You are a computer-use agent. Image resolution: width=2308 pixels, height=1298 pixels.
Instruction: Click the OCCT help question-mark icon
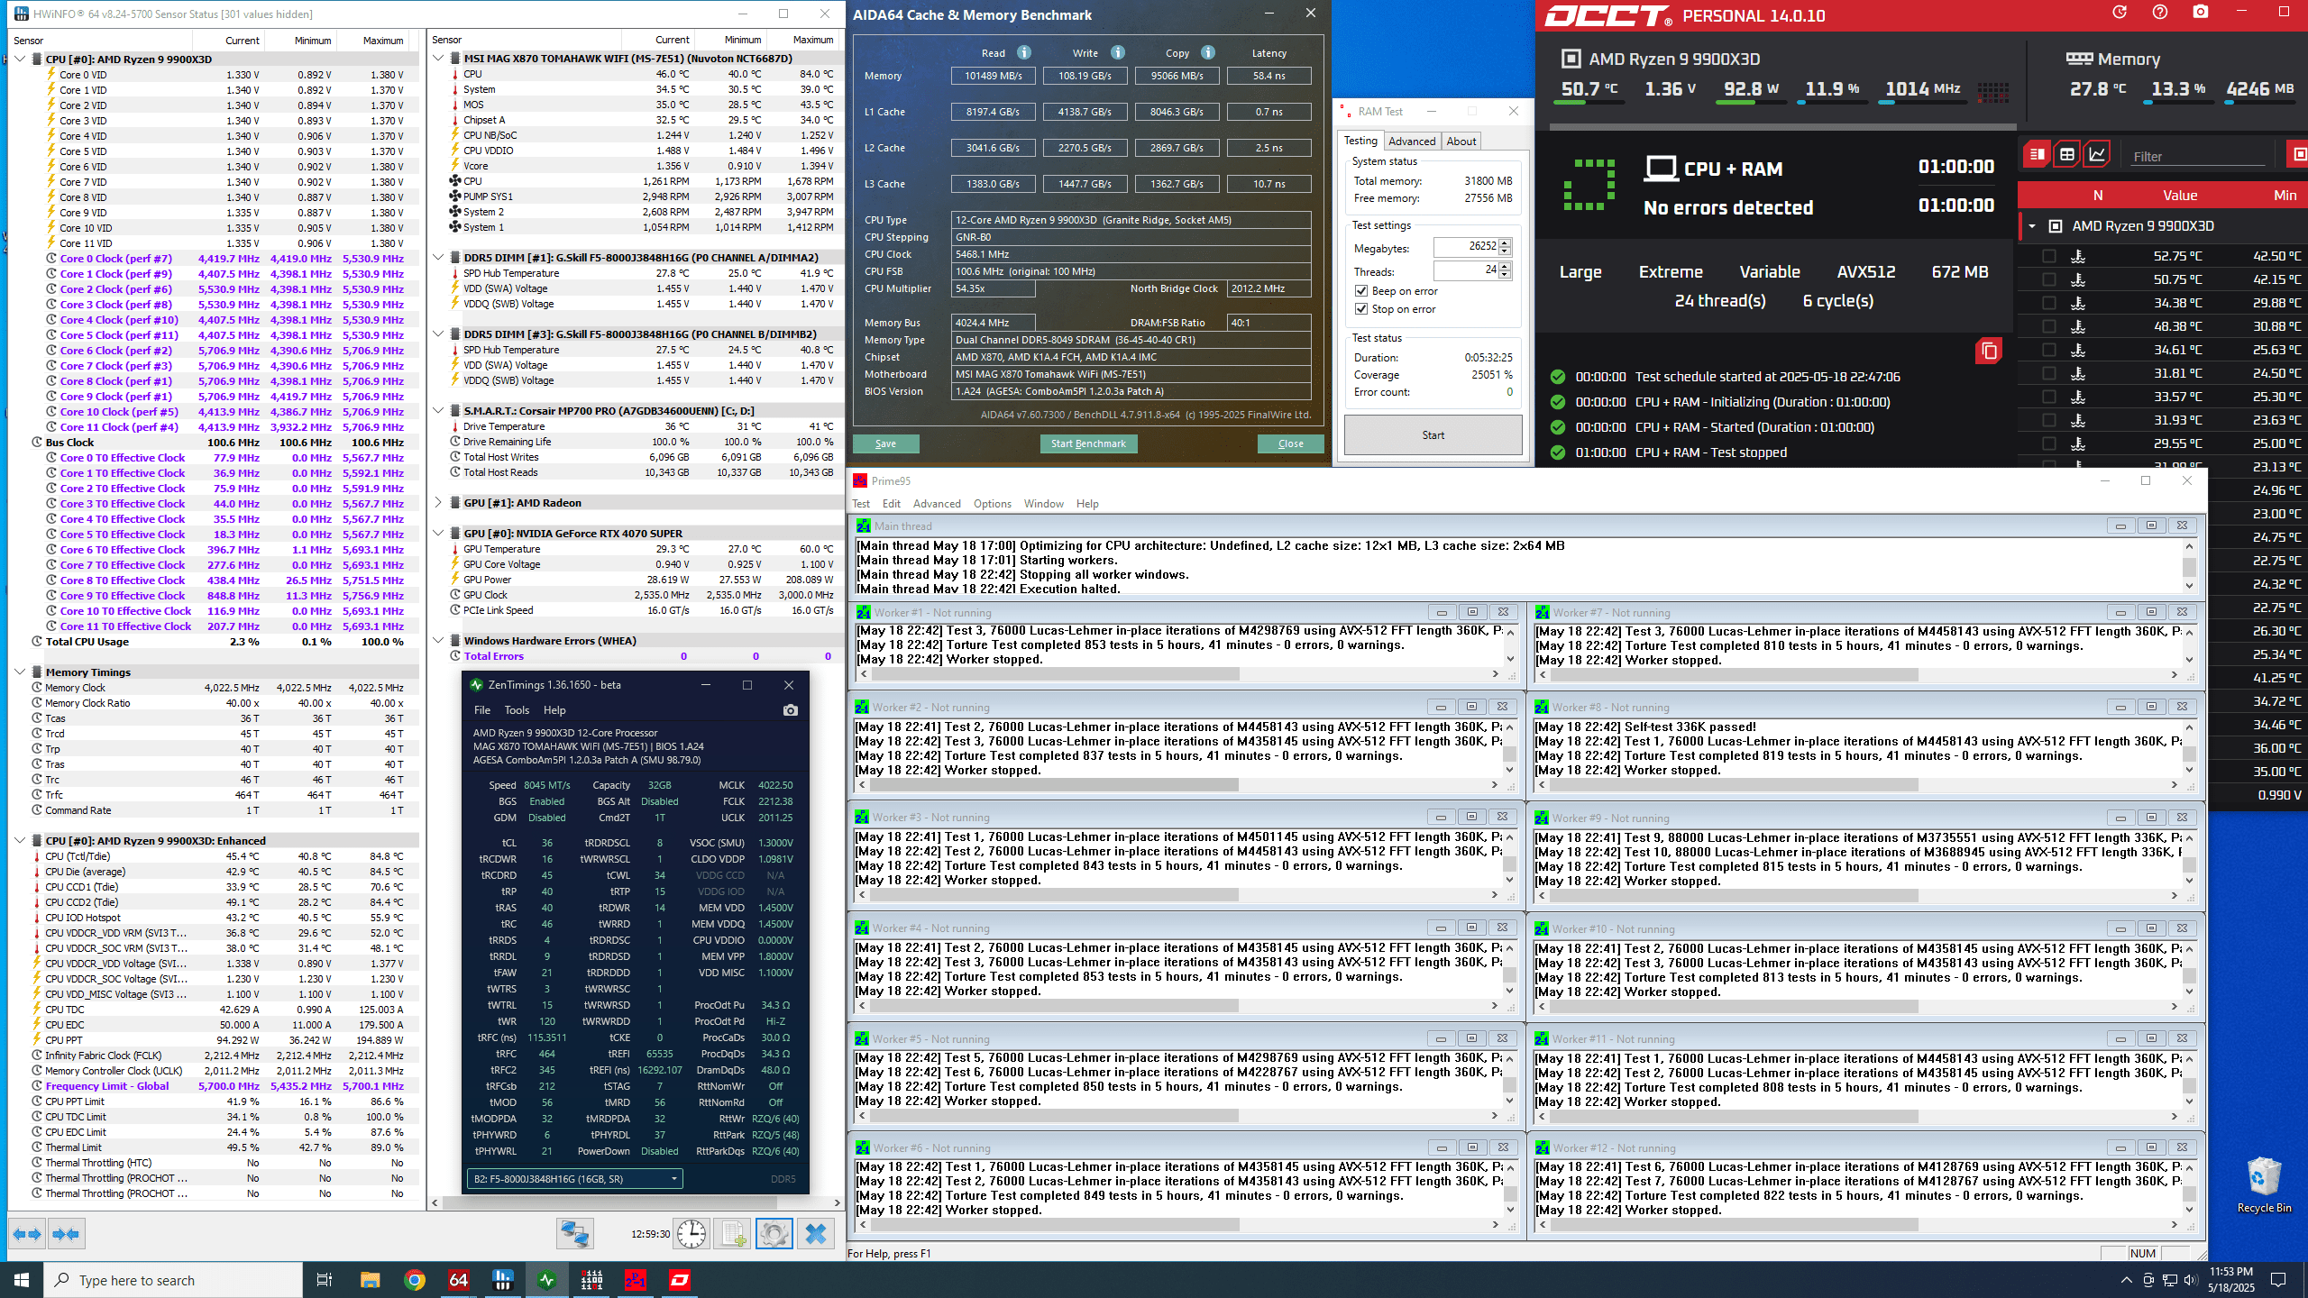(x=2160, y=13)
